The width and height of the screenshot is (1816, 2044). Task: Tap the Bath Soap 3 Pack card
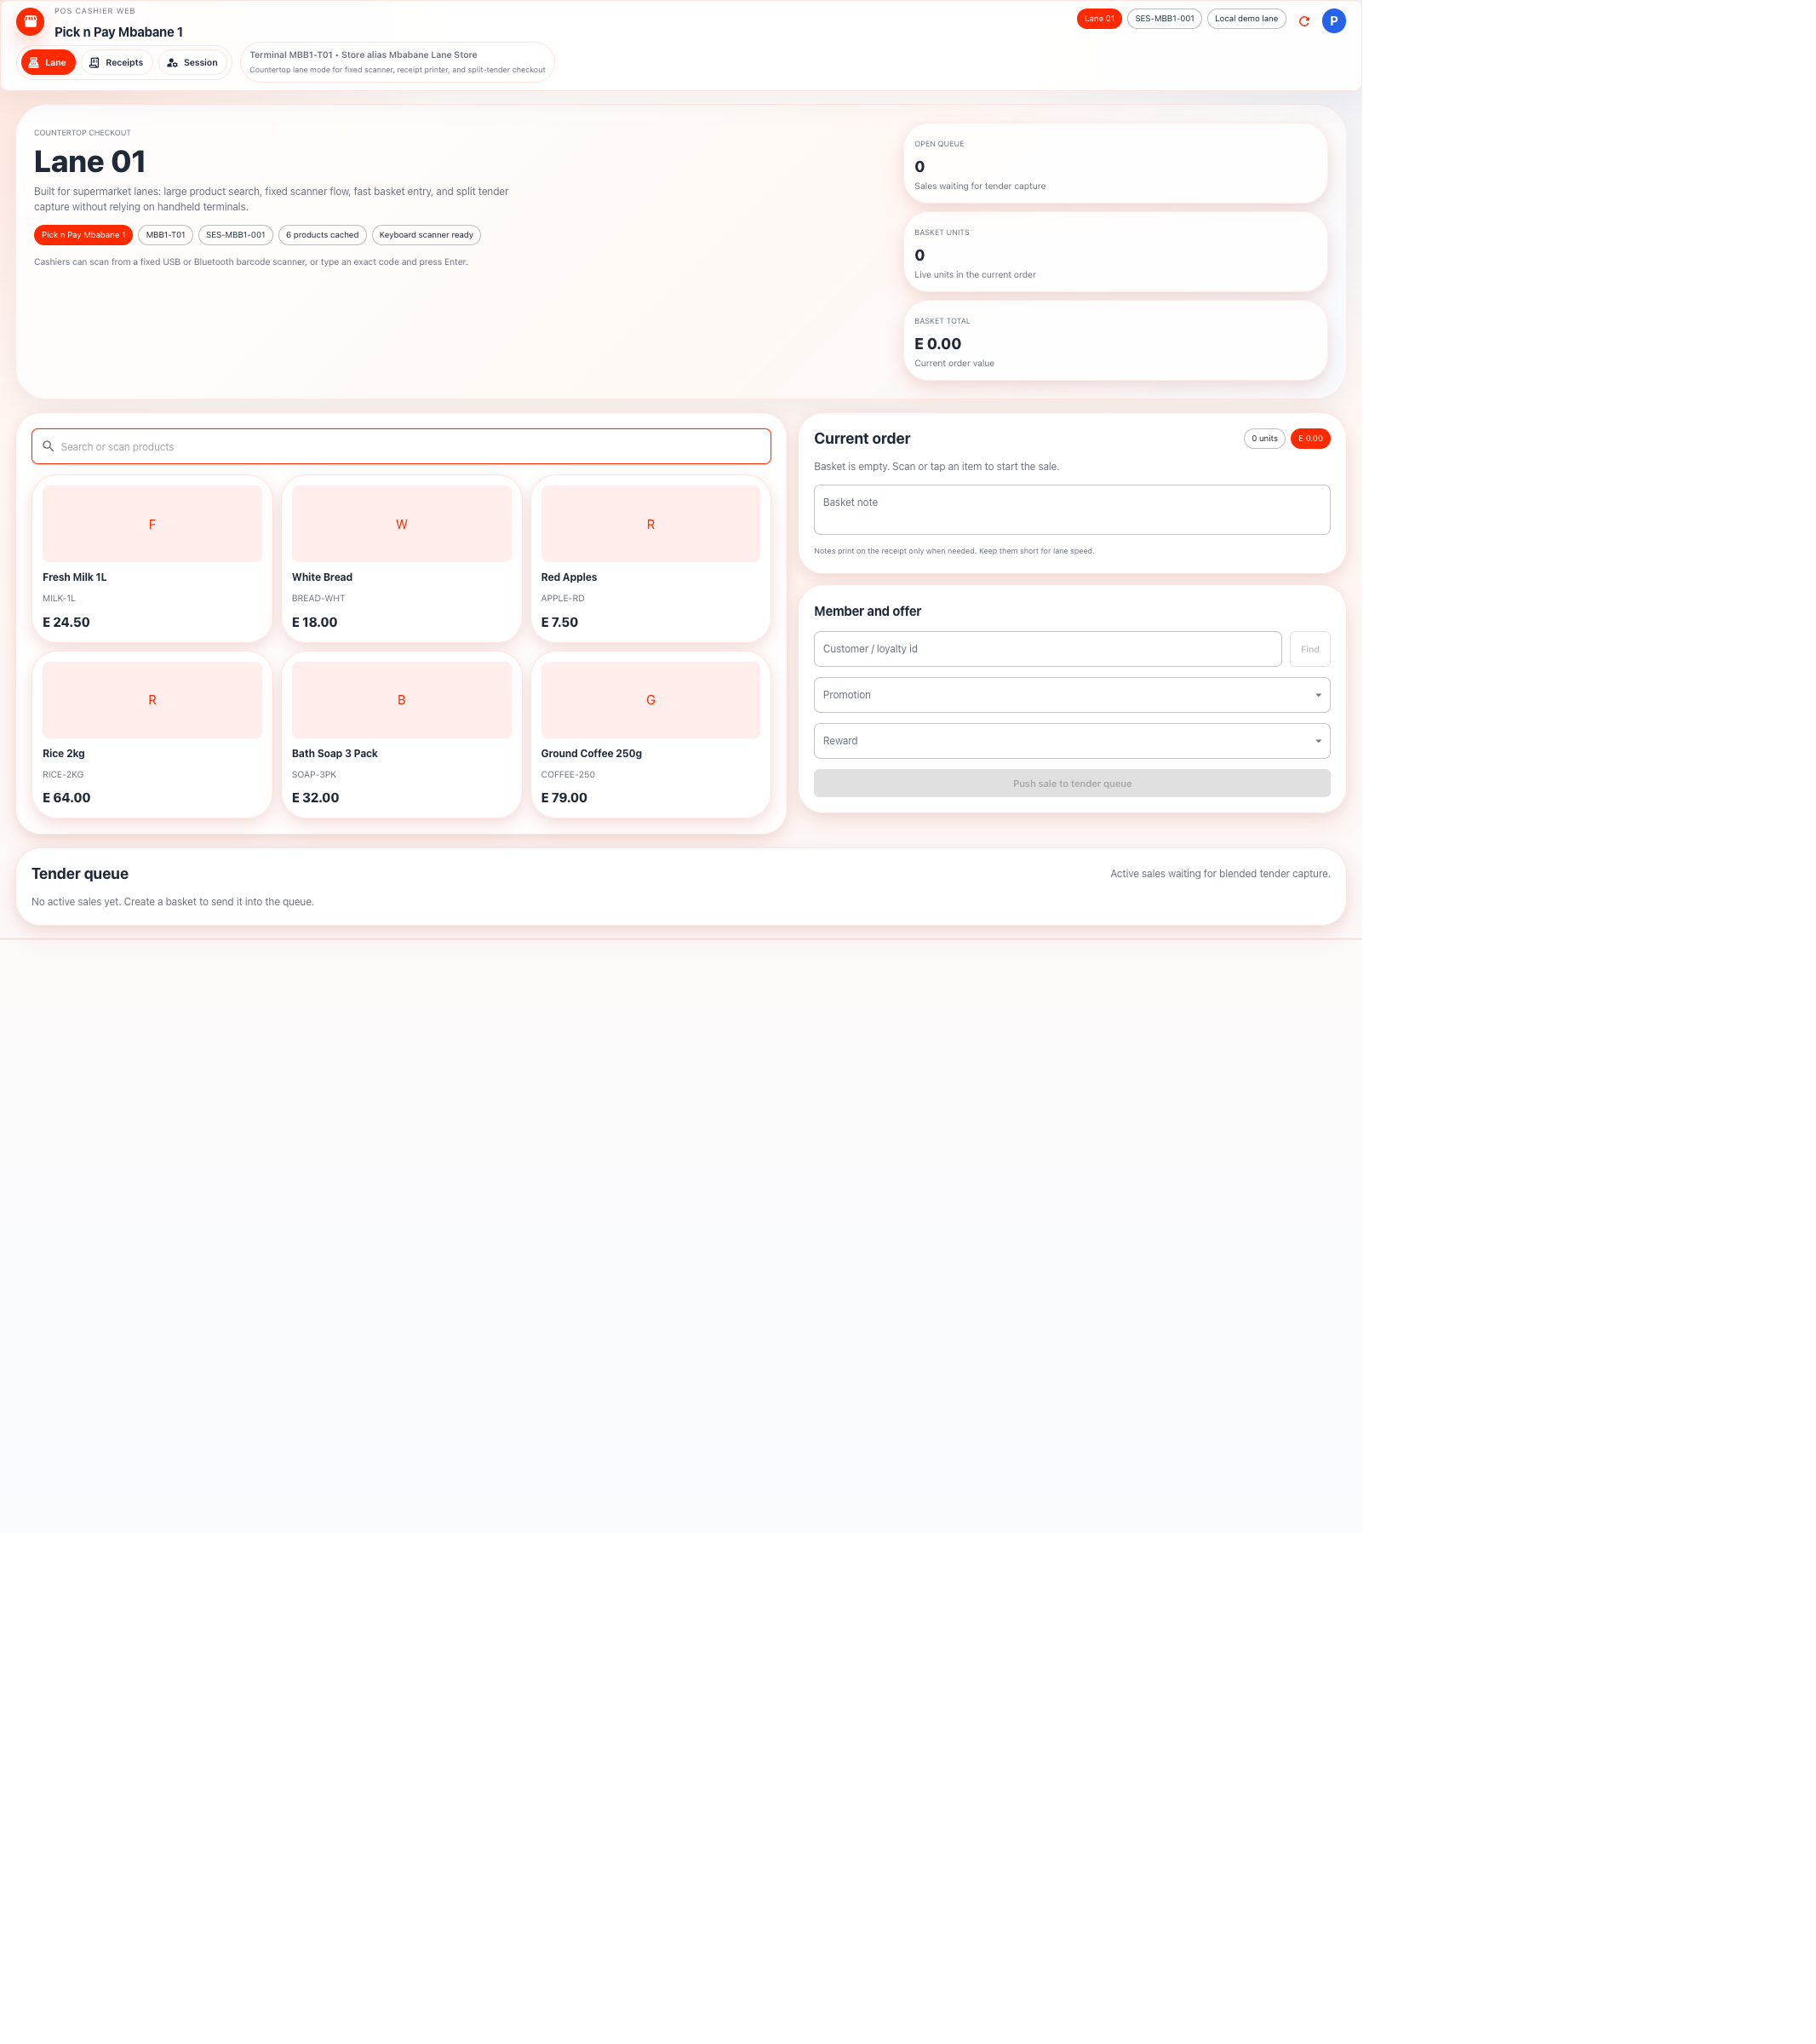coord(401,735)
